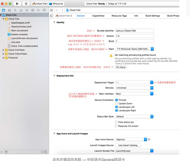The width and height of the screenshot is (190, 161).
Task: Switch to the Capabilities tab
Action: tap(98, 16)
